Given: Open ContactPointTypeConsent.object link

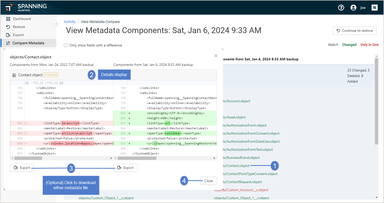Looking at the screenshot, I should click(x=250, y=174).
